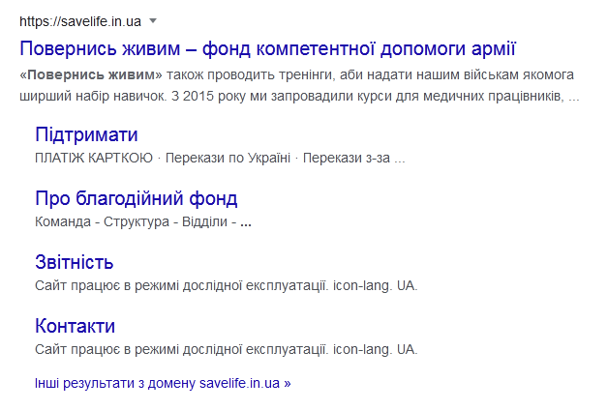
Task: Visit the Контакти sitelink
Action: coord(75,326)
